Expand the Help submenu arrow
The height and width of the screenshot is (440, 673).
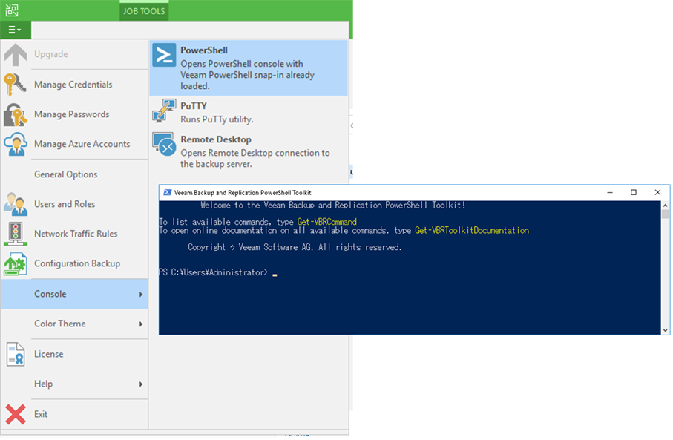click(141, 384)
